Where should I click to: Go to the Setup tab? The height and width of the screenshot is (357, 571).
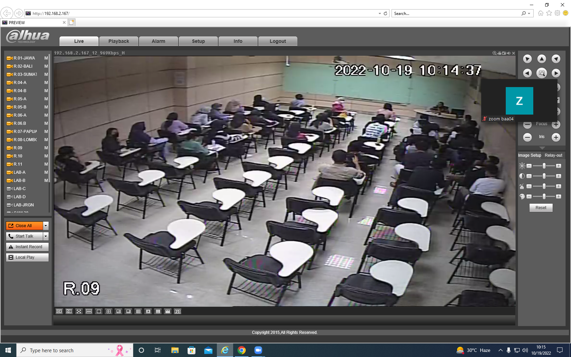click(x=198, y=41)
